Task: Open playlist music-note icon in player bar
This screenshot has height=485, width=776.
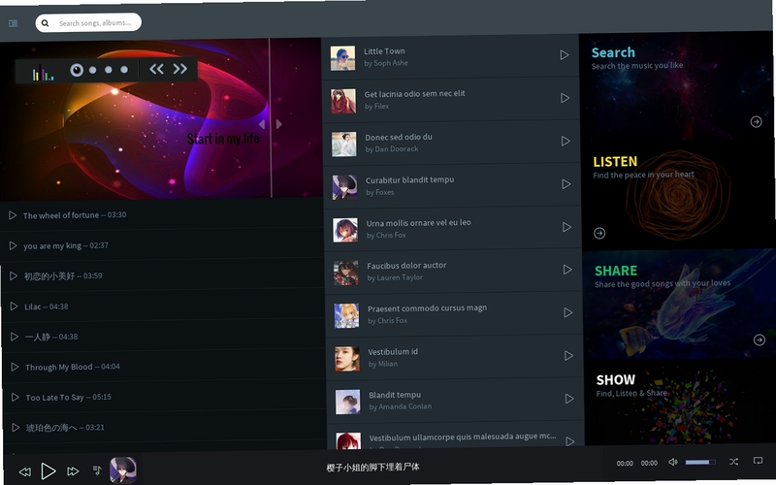Action: [x=97, y=470]
